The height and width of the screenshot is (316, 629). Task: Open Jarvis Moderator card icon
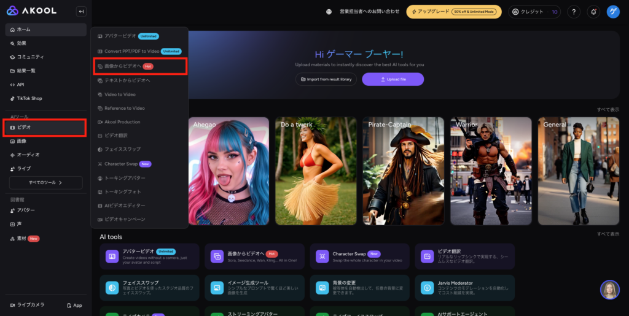[428, 288]
